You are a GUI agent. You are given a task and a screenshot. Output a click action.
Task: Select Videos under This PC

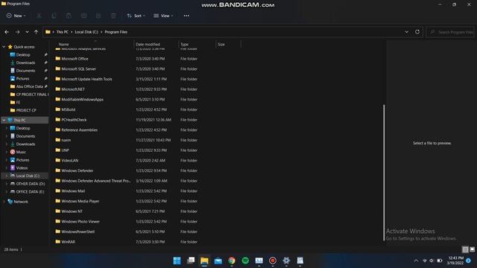tap(22, 168)
